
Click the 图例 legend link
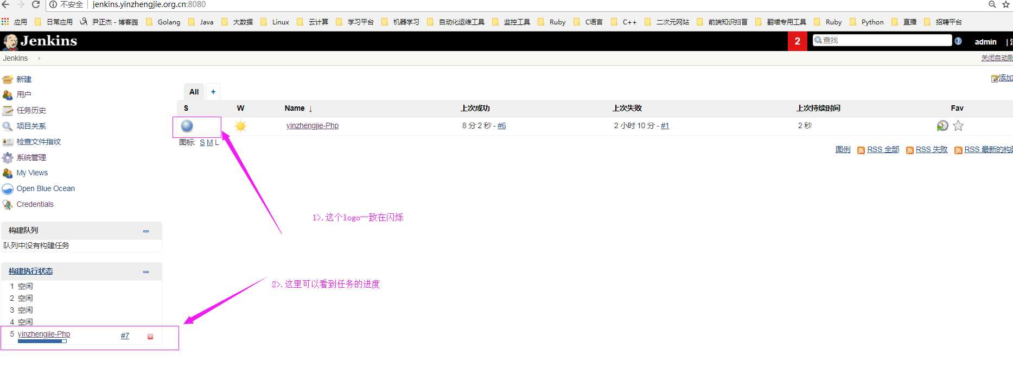click(x=843, y=150)
